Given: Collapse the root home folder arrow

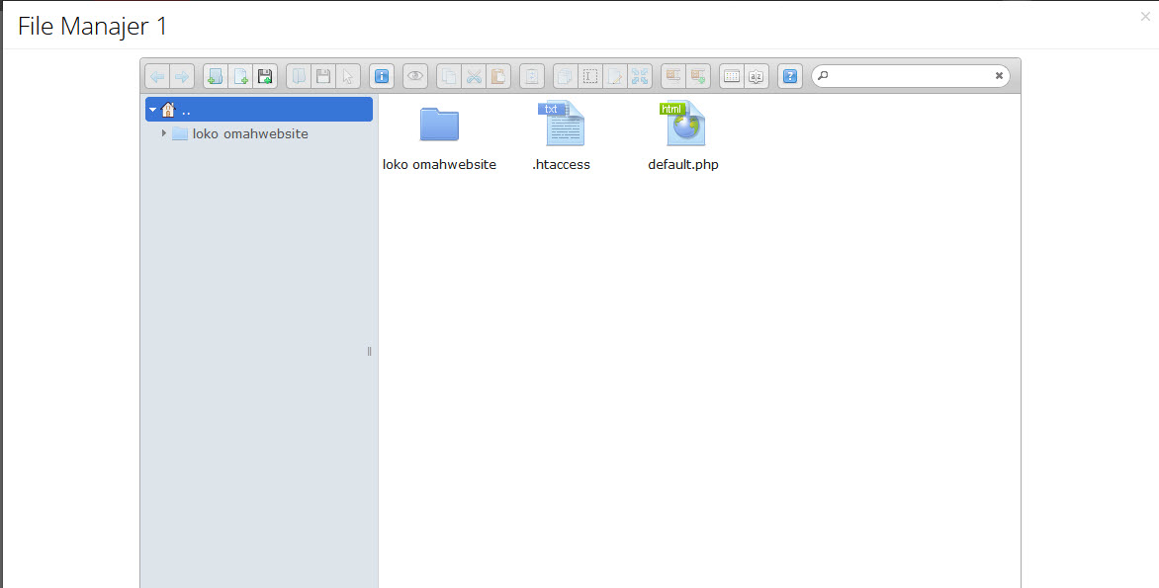Looking at the screenshot, I should click(153, 110).
